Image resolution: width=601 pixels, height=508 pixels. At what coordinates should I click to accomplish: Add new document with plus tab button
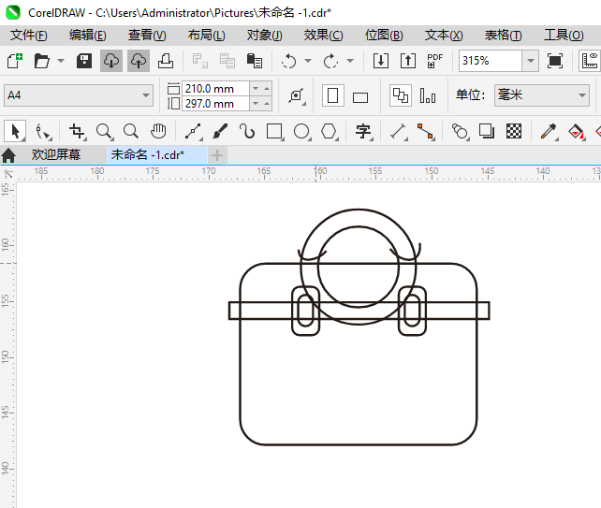coord(217,154)
